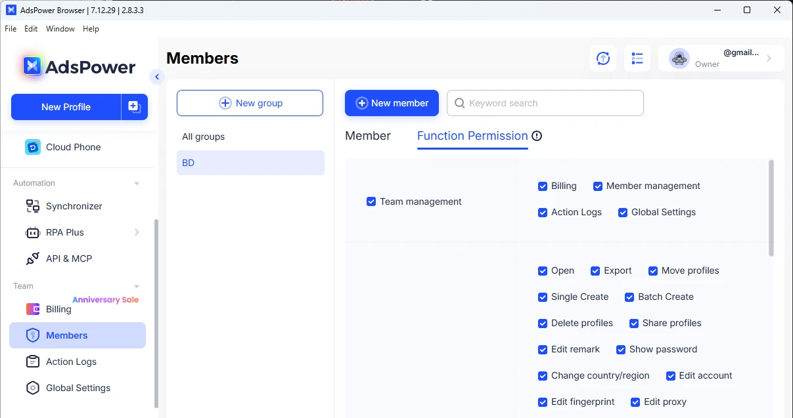The width and height of the screenshot is (793, 418).
Task: Disable the Delete profiles permission
Action: pyautogui.click(x=543, y=323)
